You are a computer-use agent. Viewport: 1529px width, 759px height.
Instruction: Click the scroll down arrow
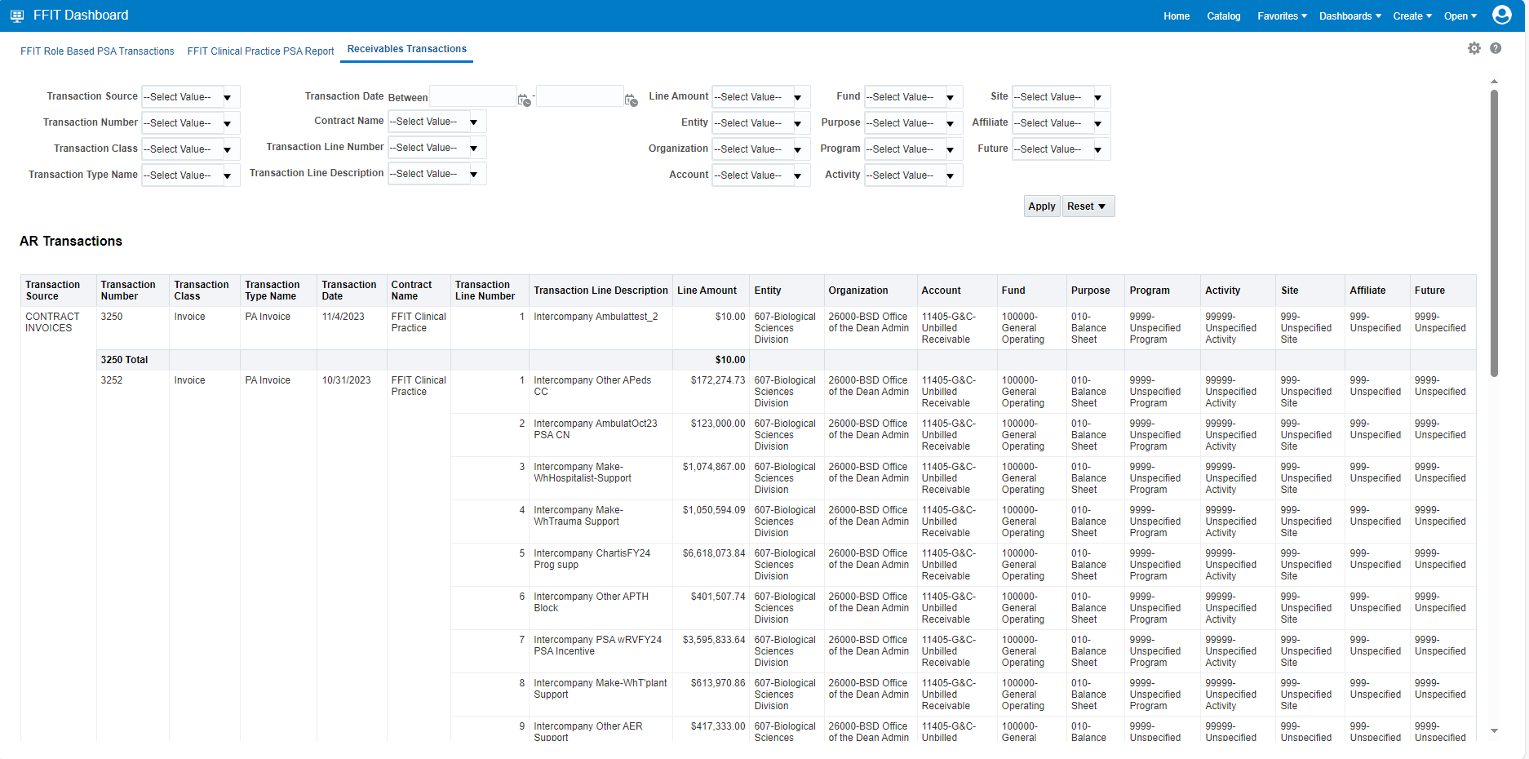tap(1494, 730)
